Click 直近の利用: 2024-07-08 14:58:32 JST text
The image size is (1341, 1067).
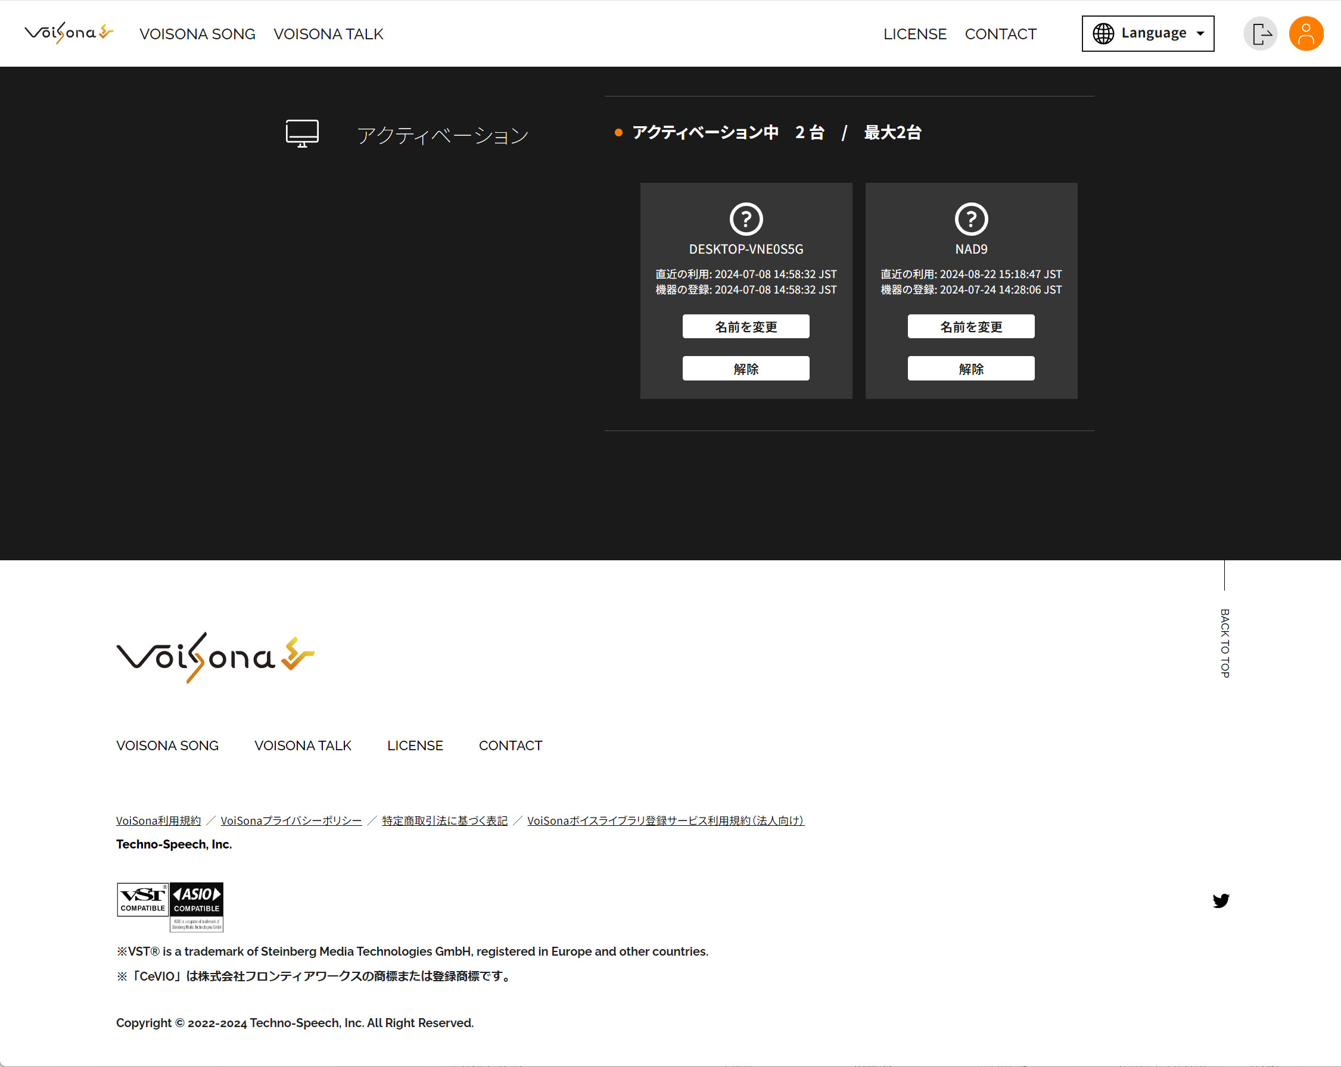[x=746, y=274]
